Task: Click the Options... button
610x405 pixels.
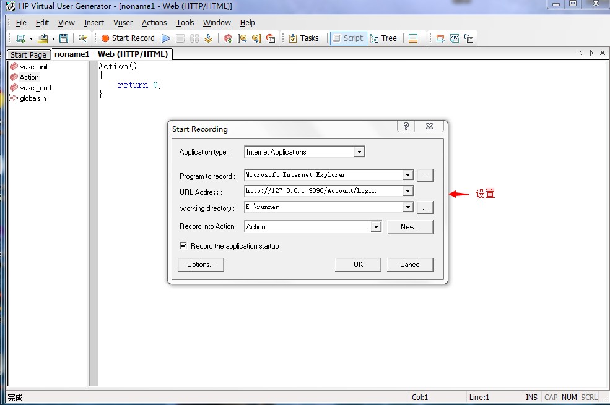Action: tap(201, 265)
